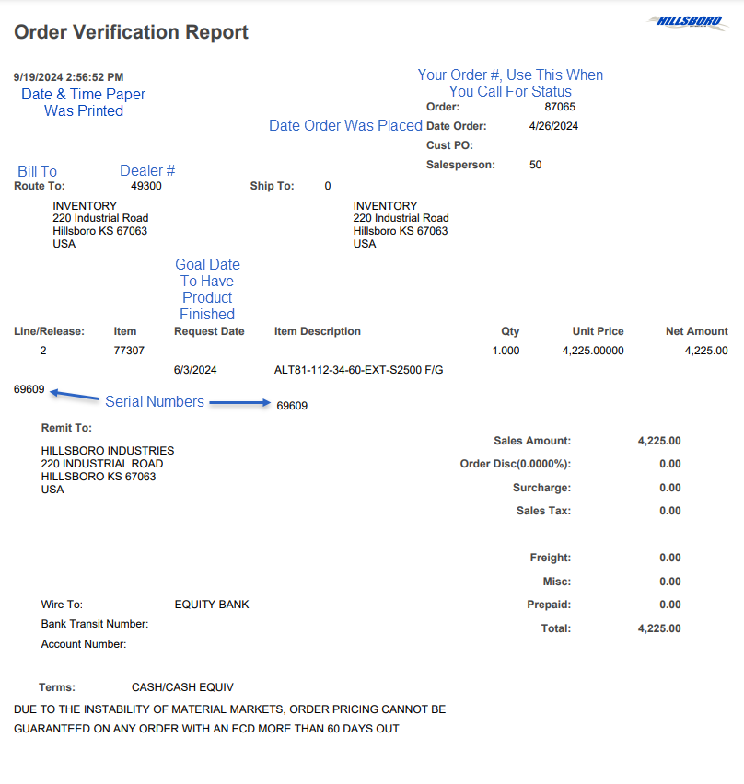Click the Sales Tax value 0.00
Viewport: 744px width, 784px height.
670,511
